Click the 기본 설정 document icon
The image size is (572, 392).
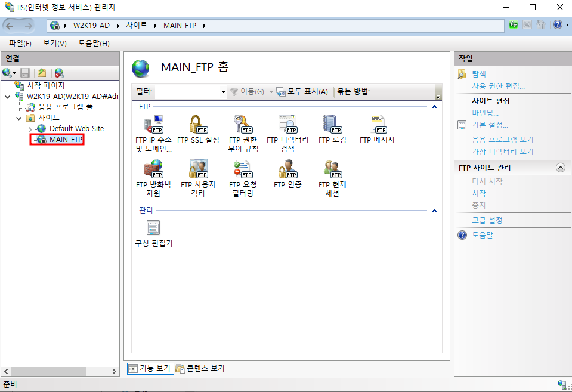point(462,125)
